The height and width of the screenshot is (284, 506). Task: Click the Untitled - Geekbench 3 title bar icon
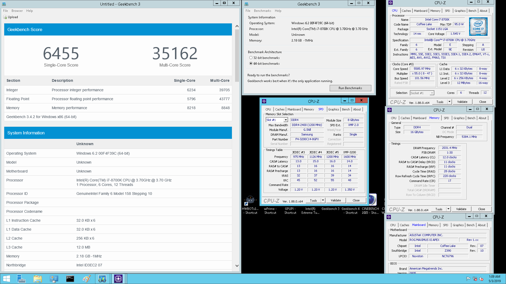(4, 4)
